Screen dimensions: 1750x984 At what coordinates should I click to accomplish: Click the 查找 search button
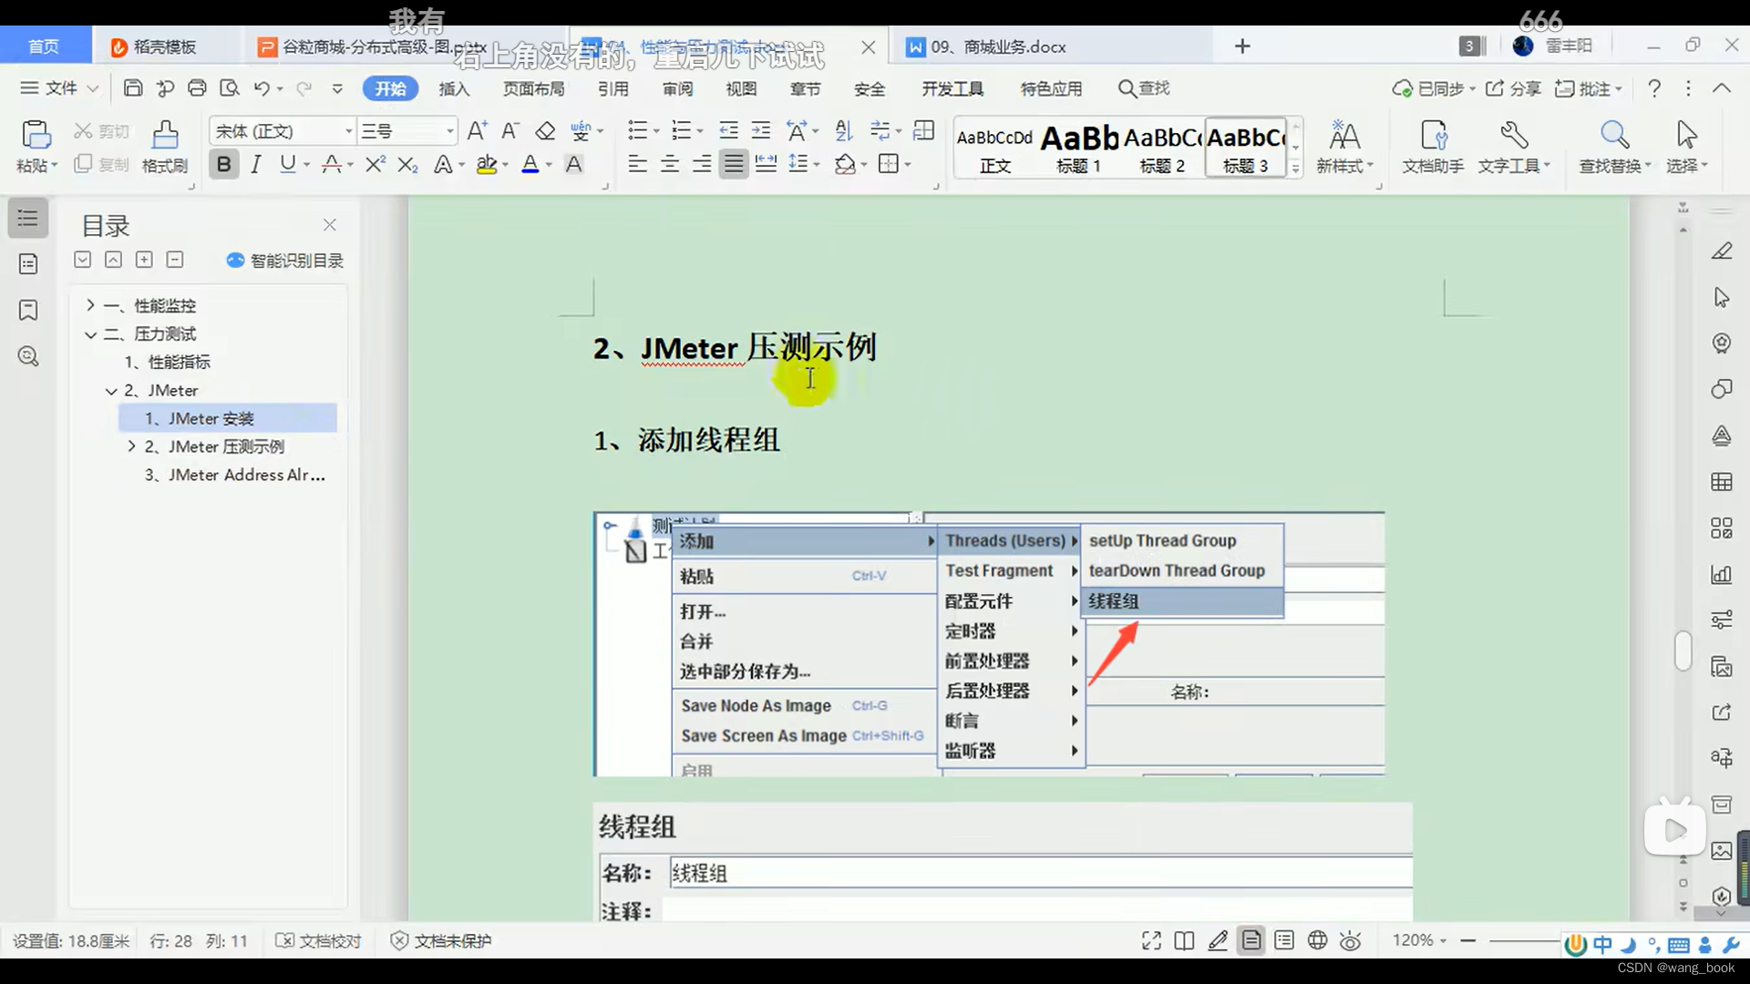pos(1144,88)
